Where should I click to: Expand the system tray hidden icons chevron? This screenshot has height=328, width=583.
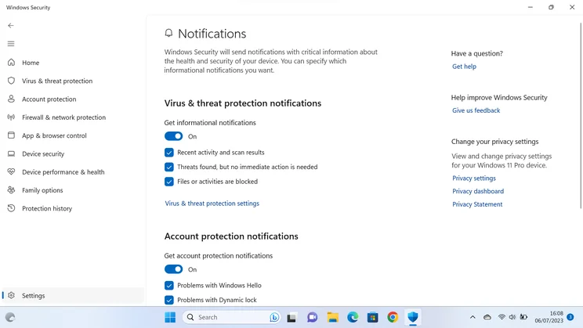pyautogui.click(x=473, y=317)
